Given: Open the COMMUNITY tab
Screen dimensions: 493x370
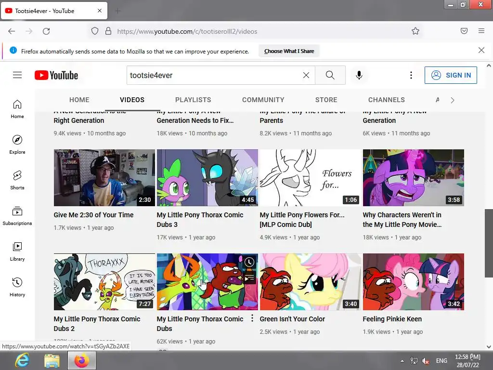Looking at the screenshot, I should click(263, 100).
